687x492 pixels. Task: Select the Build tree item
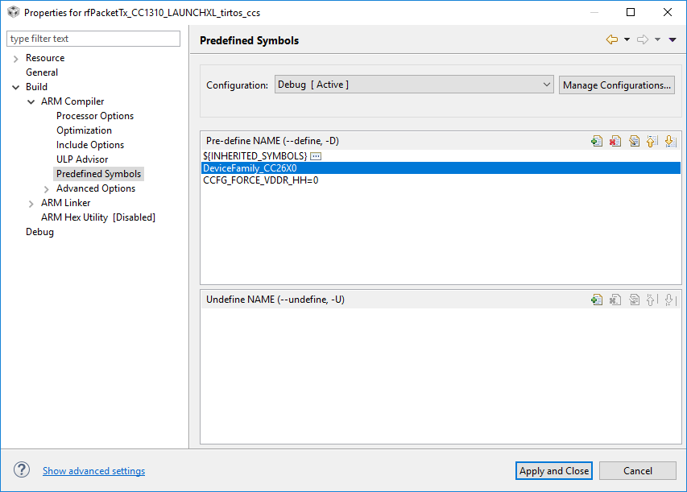coord(36,87)
